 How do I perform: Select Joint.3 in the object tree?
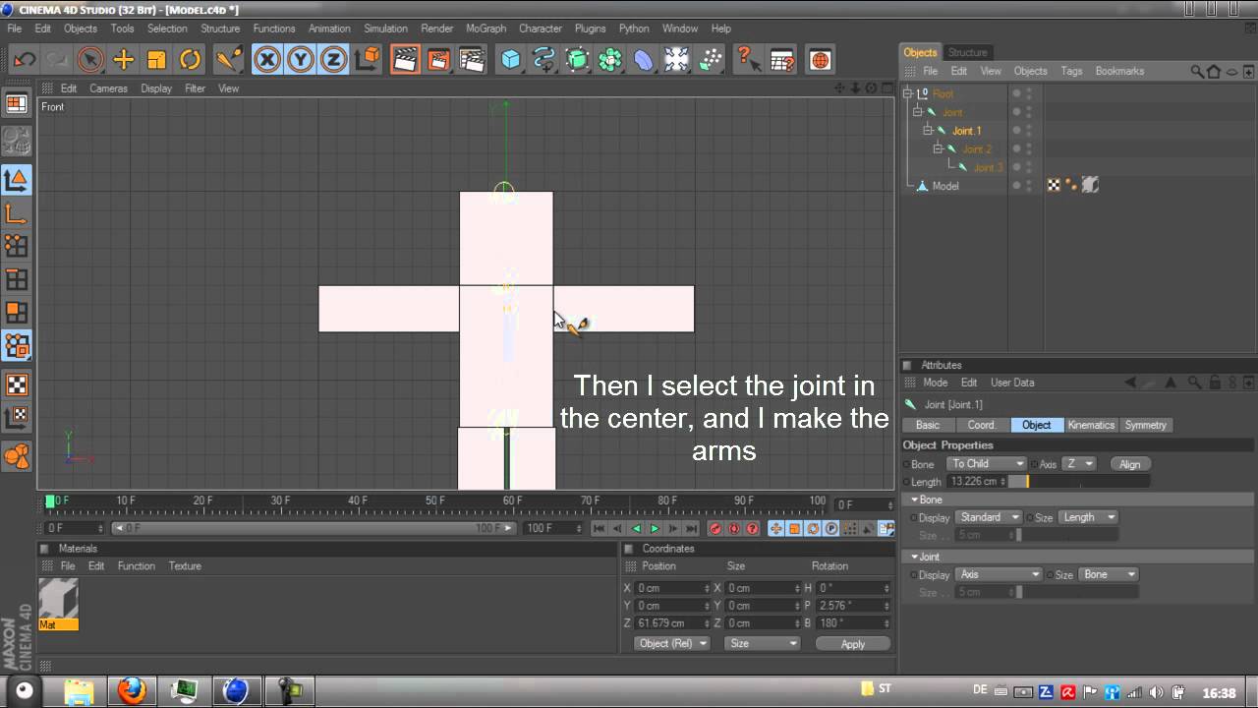point(988,168)
